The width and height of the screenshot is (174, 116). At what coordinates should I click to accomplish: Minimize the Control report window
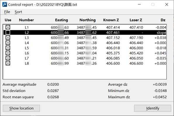139,5
